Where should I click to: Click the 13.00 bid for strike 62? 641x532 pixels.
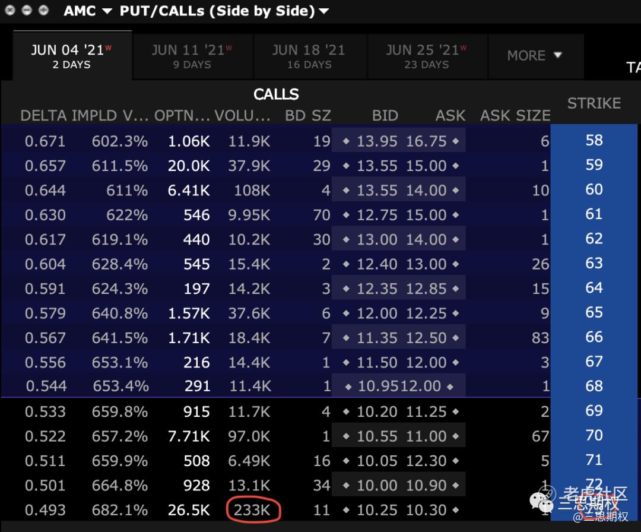(377, 239)
